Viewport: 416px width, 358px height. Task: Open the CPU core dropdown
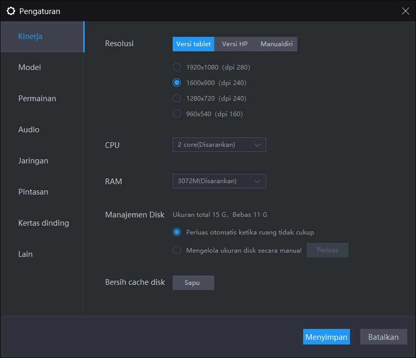219,145
